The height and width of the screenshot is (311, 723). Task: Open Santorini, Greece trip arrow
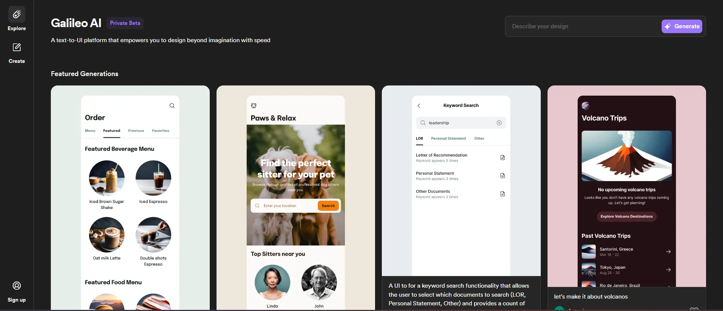click(668, 252)
